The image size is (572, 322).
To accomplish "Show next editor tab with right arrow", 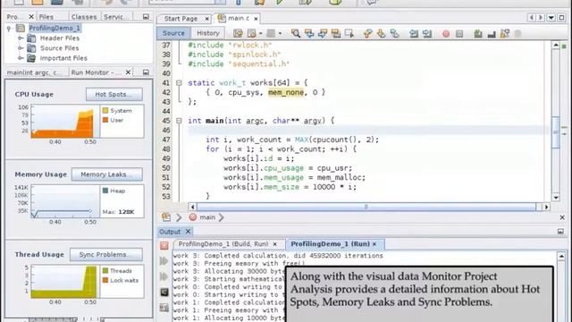I will [541, 18].
